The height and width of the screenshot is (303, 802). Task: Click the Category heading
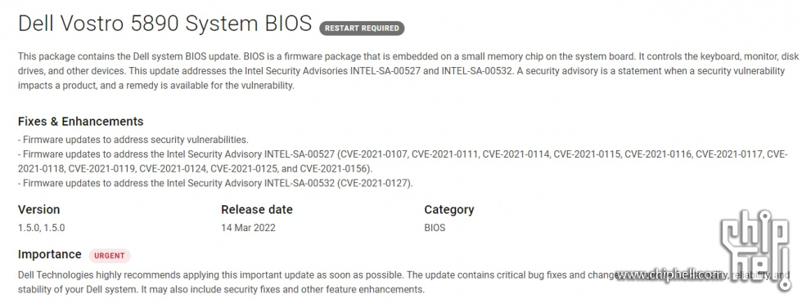[449, 210]
